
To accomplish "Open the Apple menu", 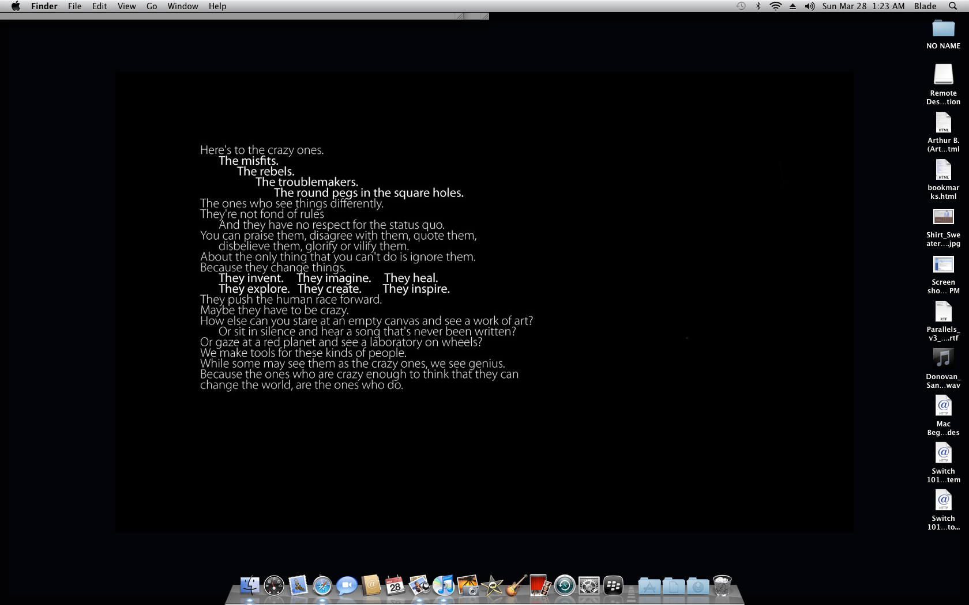I will (16, 6).
